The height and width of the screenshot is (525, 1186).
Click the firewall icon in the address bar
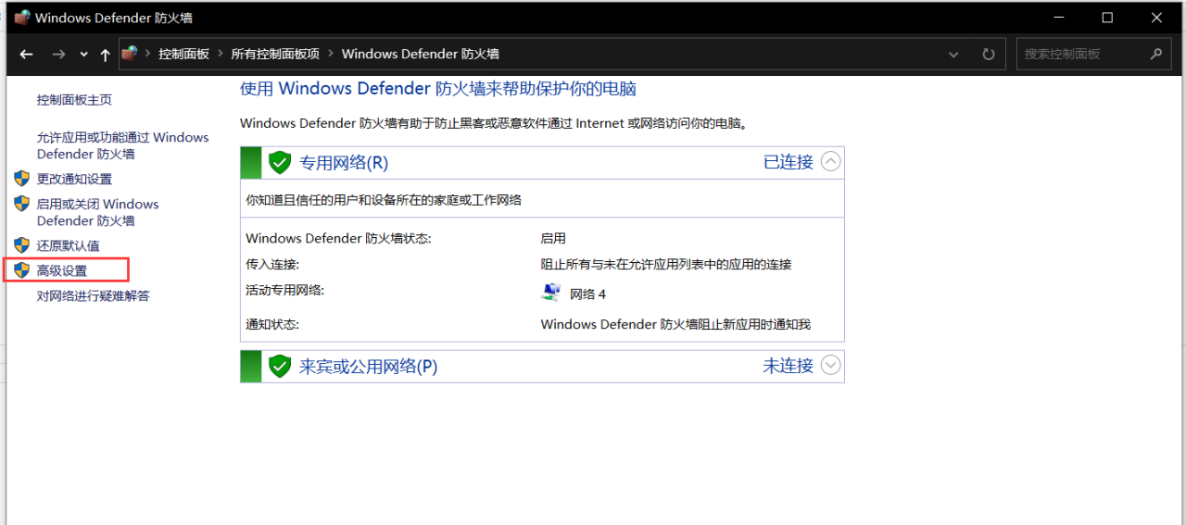coord(130,54)
